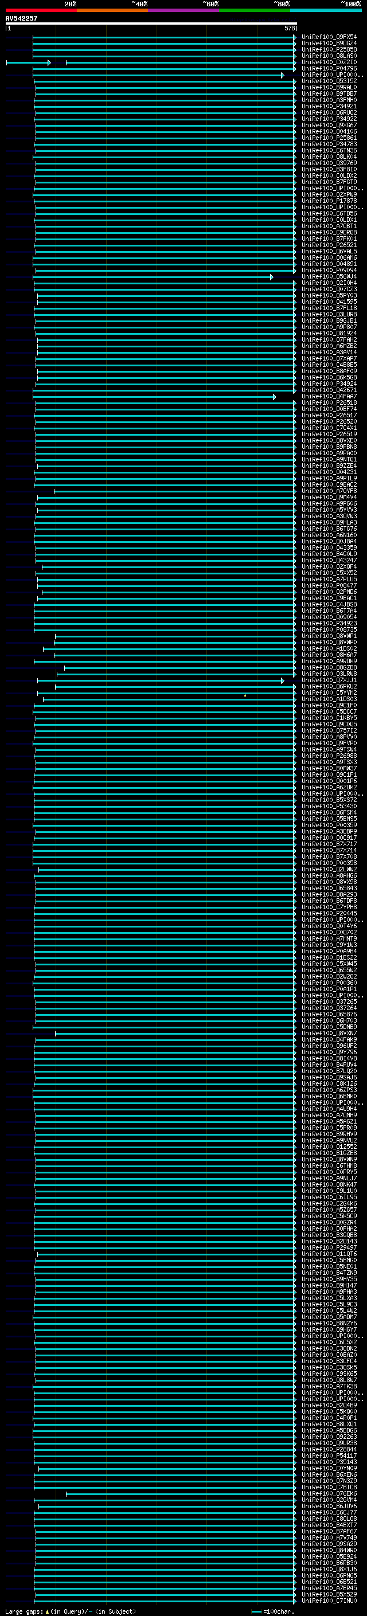
Task: Click hit label UniRef100_Q3LRW8
Action: pyautogui.click(x=329, y=674)
